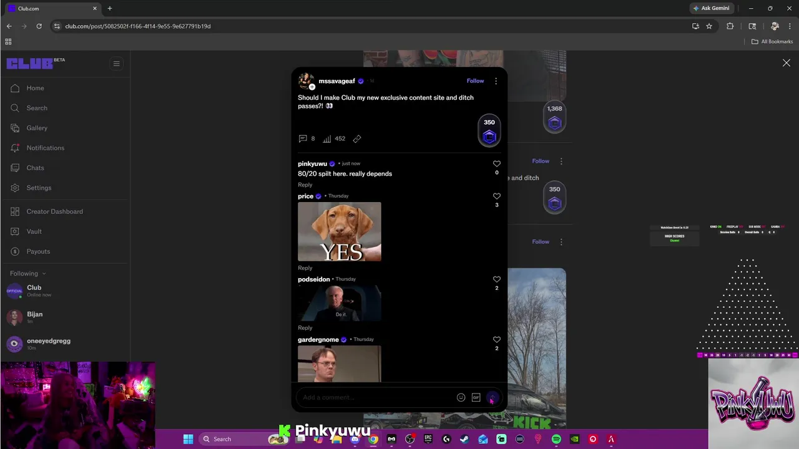Image resolution: width=799 pixels, height=449 pixels.
Task: Click the browser address bar
Action: point(368,26)
